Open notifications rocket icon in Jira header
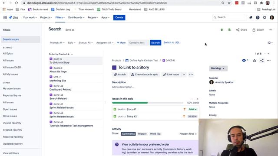Screen dimensions: 278x156 click(x=251, y=17)
